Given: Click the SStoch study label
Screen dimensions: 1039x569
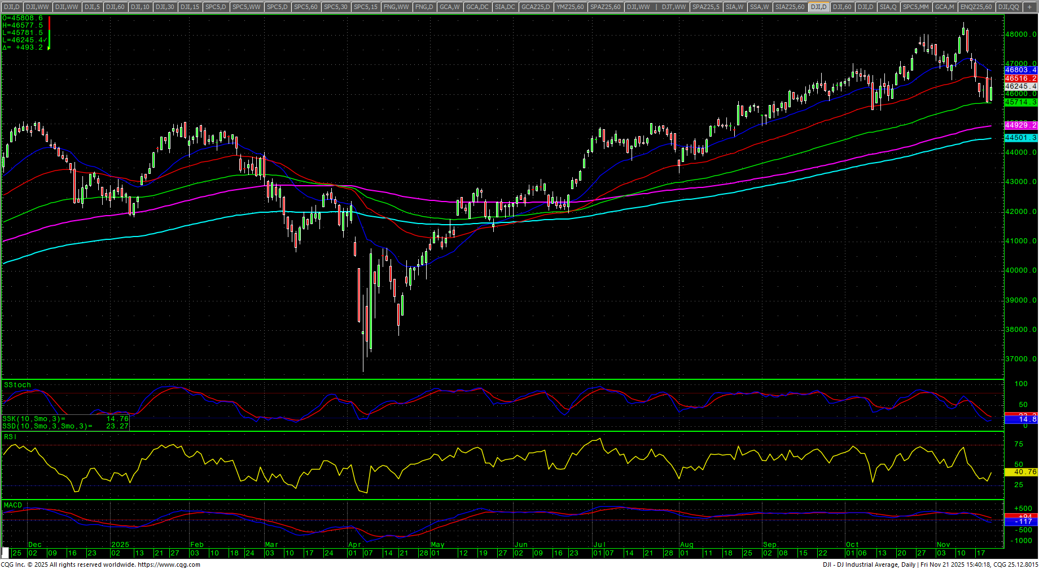Looking at the screenshot, I should tap(17, 385).
